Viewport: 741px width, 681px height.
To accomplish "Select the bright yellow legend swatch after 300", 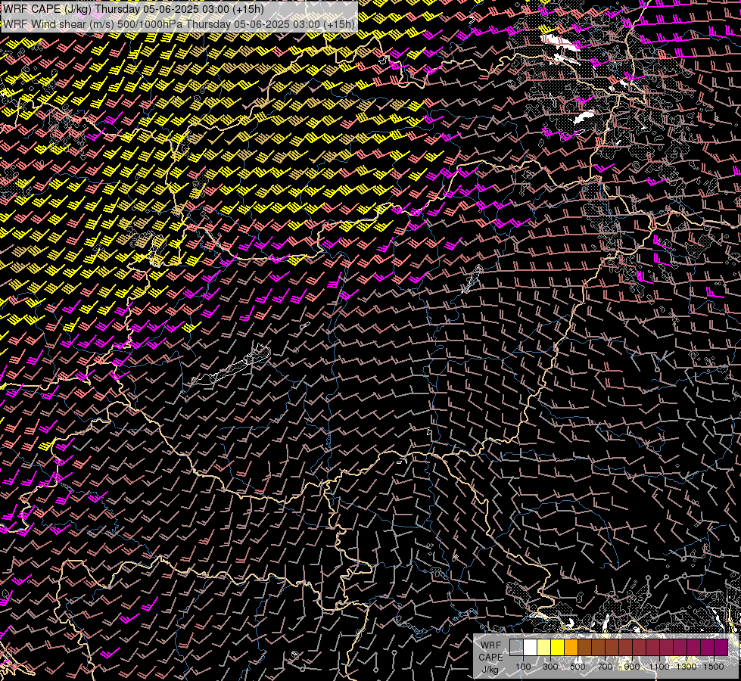I will tap(558, 647).
